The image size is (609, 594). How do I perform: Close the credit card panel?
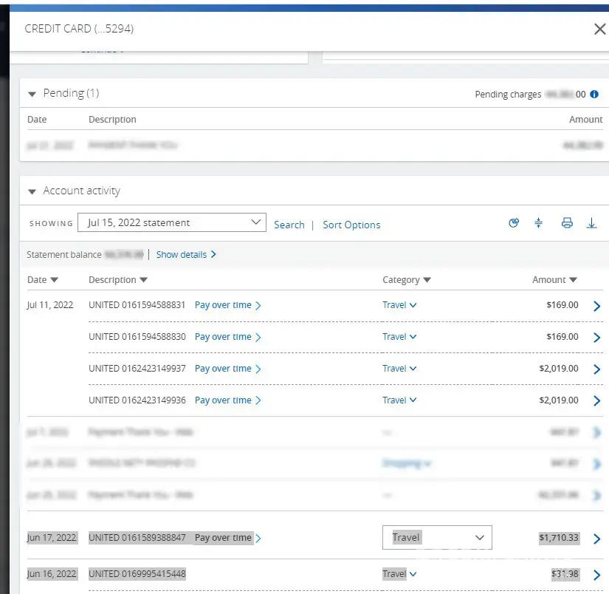pyautogui.click(x=599, y=30)
